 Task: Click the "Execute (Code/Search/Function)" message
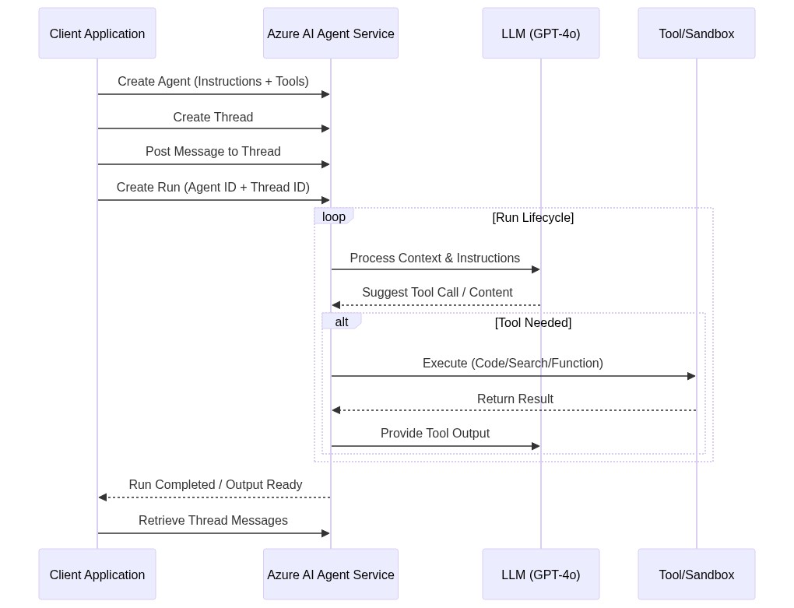point(513,364)
